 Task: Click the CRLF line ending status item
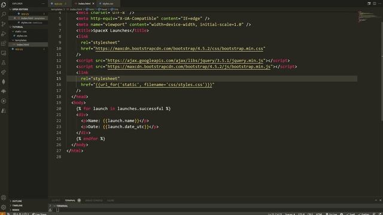[310, 214]
